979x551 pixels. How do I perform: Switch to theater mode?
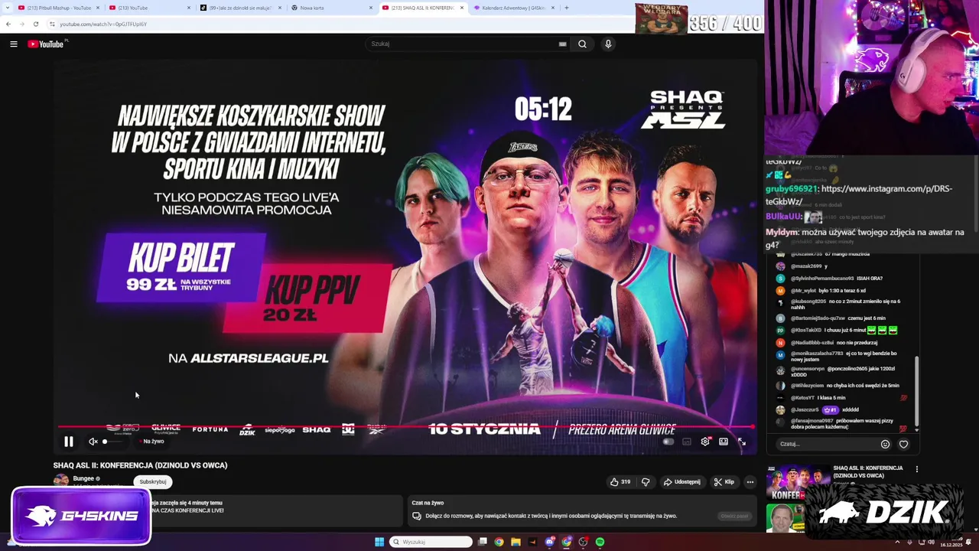[x=724, y=442]
